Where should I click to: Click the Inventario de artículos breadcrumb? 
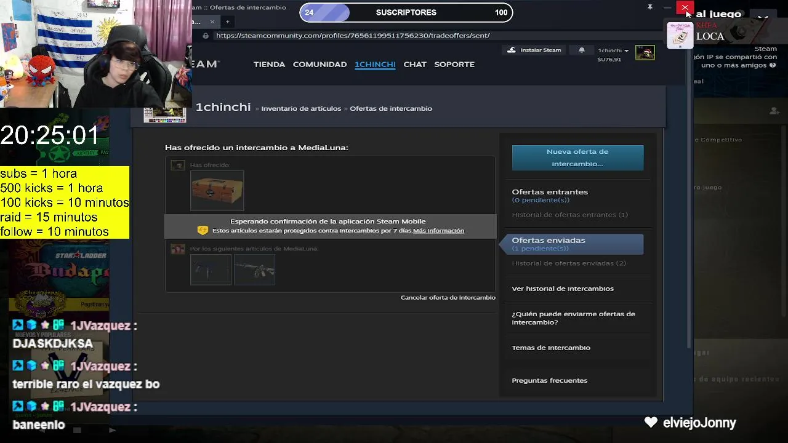[301, 108]
